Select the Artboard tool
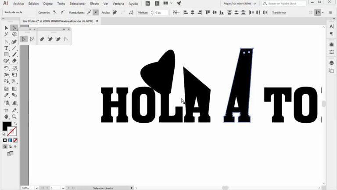 pyautogui.click(x=6, y=110)
